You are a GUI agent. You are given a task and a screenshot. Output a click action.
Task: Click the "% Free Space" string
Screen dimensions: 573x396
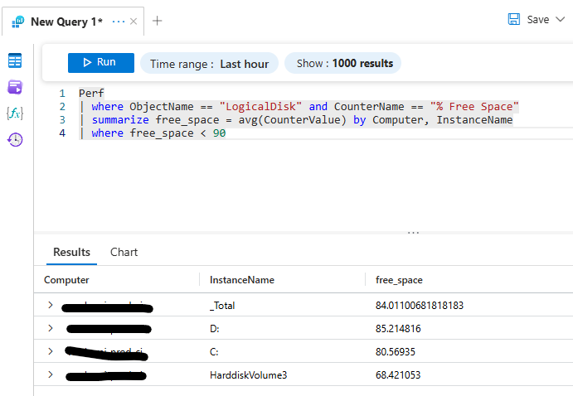pyautogui.click(x=474, y=107)
